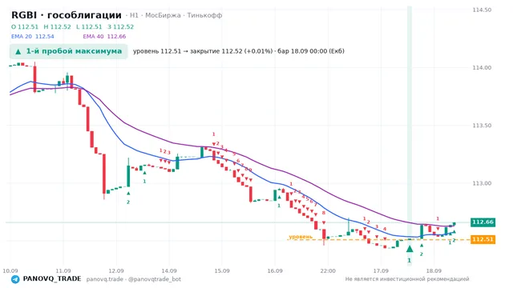Click the 'З 112.52' close value
Viewport: 513px width, 288px height.
(x=120, y=26)
